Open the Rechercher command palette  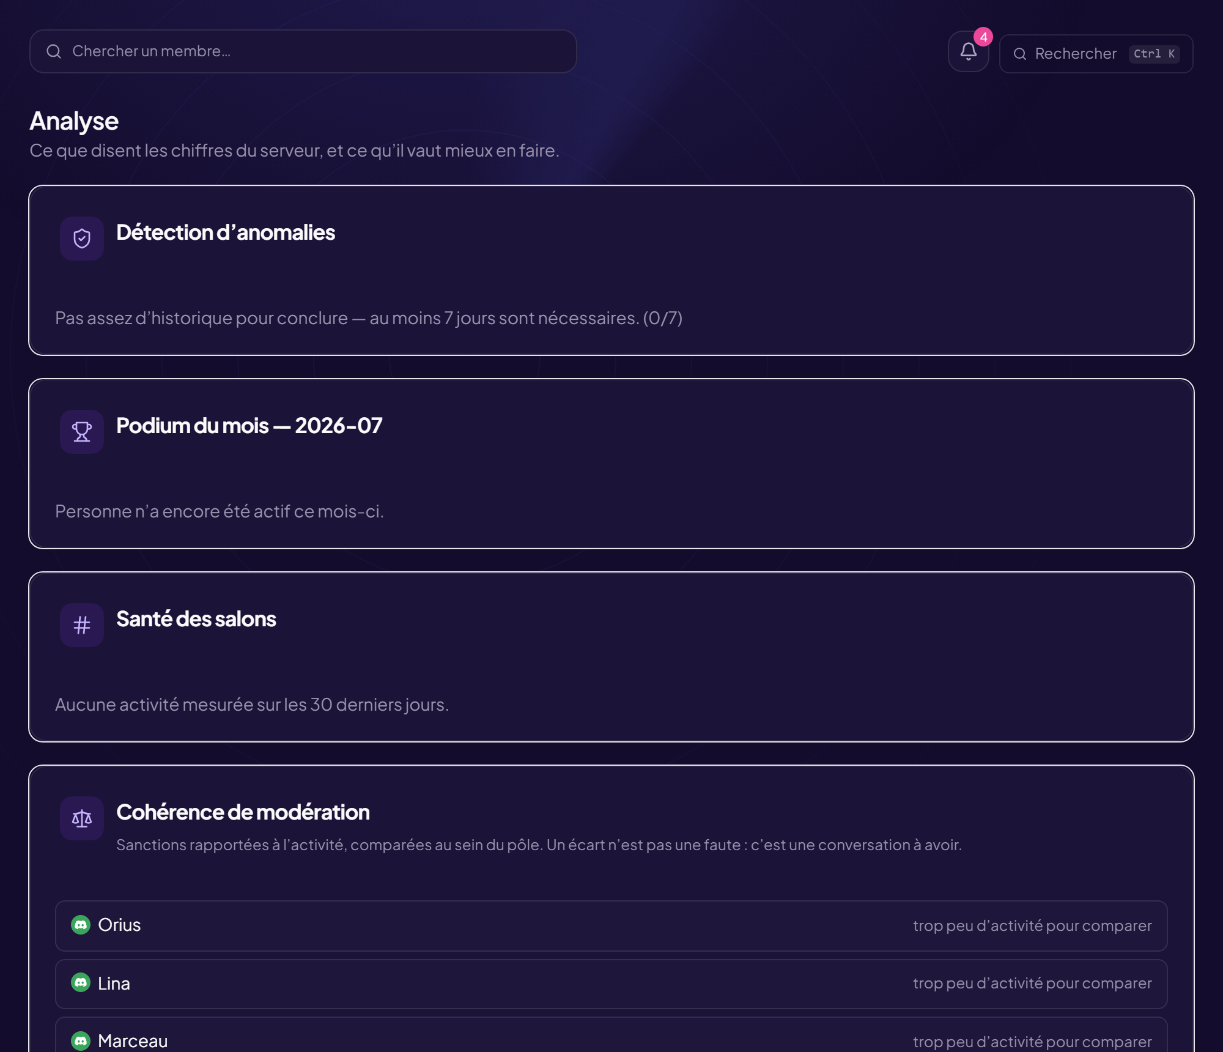tap(1096, 54)
